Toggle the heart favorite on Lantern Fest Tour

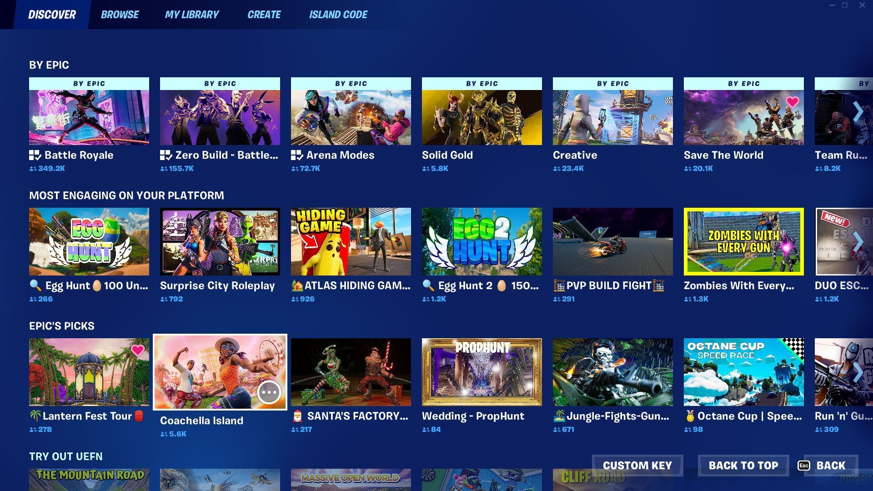[x=137, y=350]
